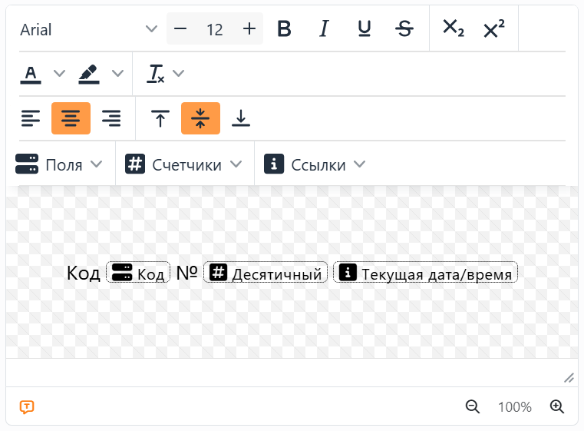Increase font size with plus button
Image resolution: width=584 pixels, height=431 pixels.
click(249, 28)
